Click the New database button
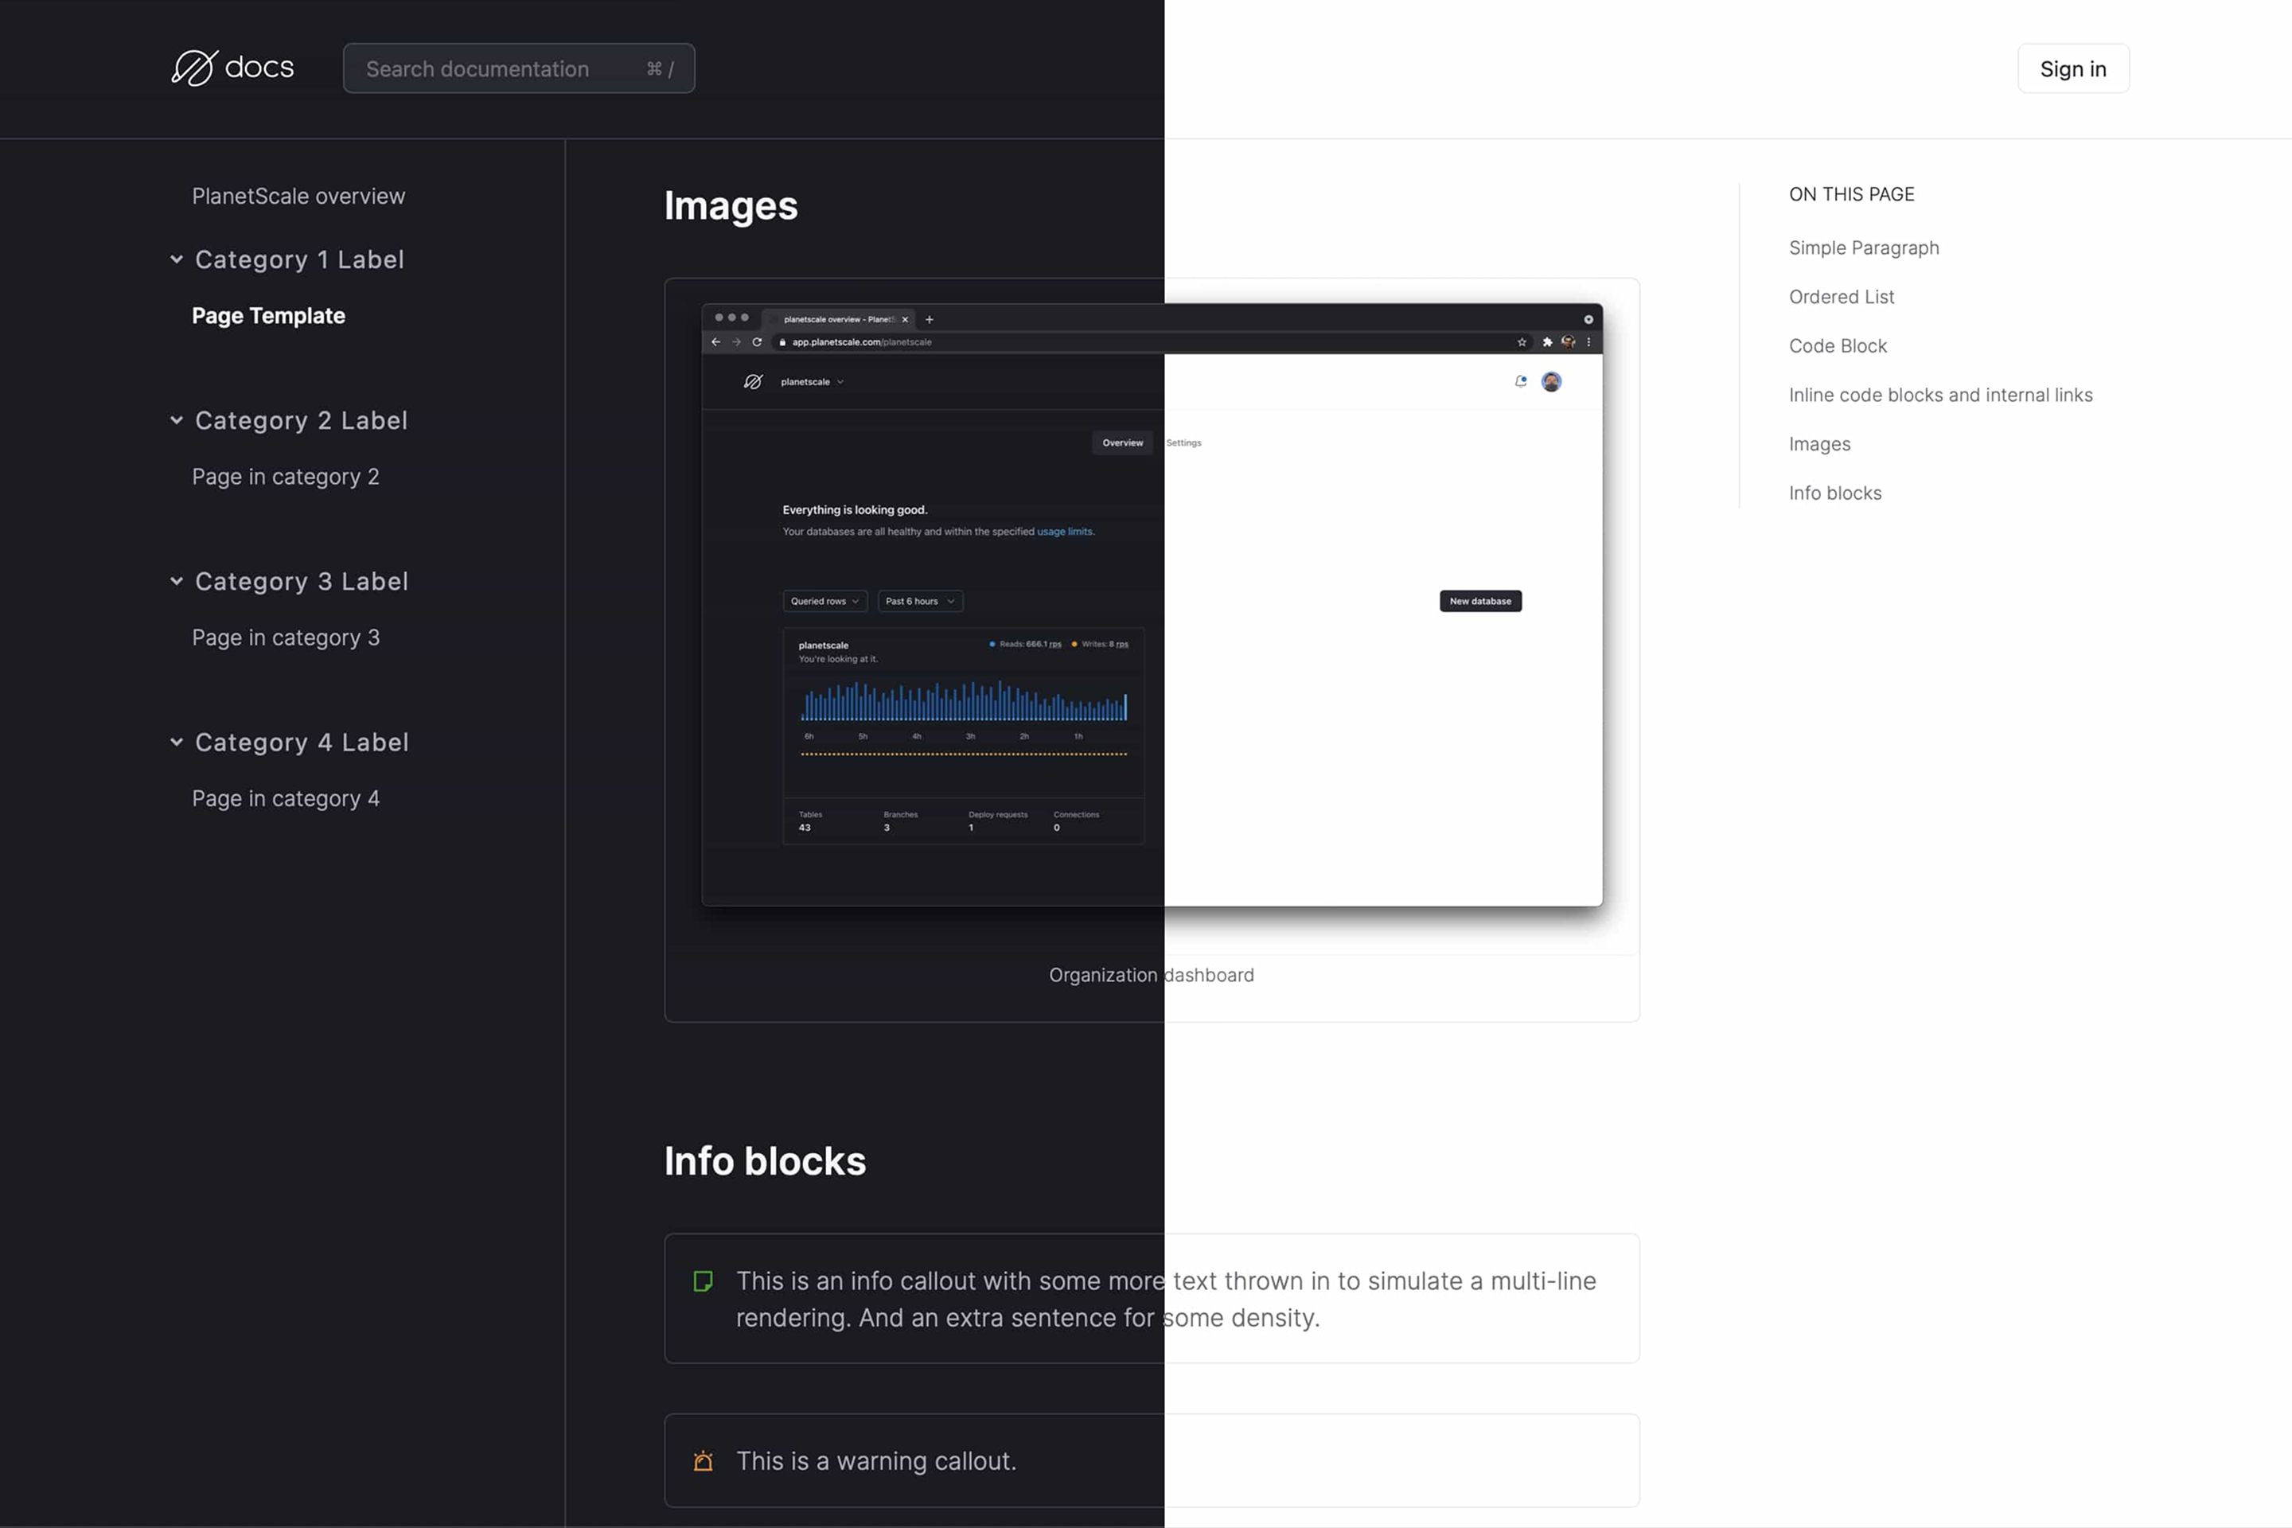This screenshot has width=2292, height=1528. tap(1480, 602)
